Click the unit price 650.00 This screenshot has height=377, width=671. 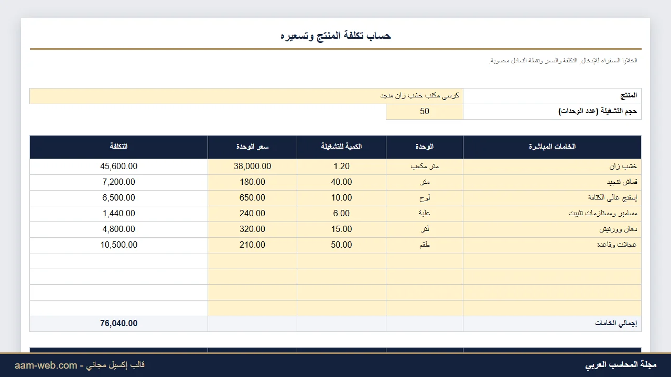253,198
